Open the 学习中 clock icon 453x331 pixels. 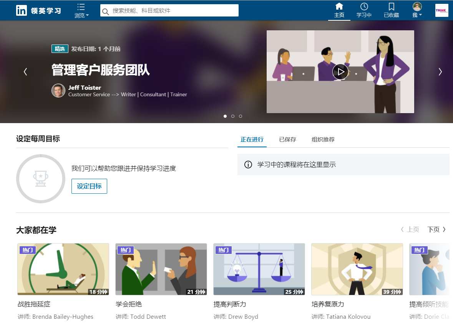click(364, 10)
